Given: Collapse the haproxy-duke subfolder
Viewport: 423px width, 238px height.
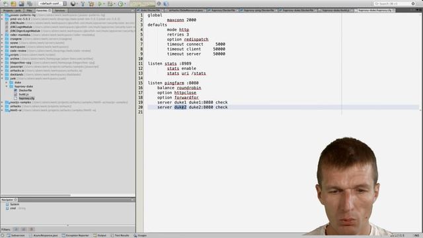Looking at the screenshot, I should pos(7,87).
